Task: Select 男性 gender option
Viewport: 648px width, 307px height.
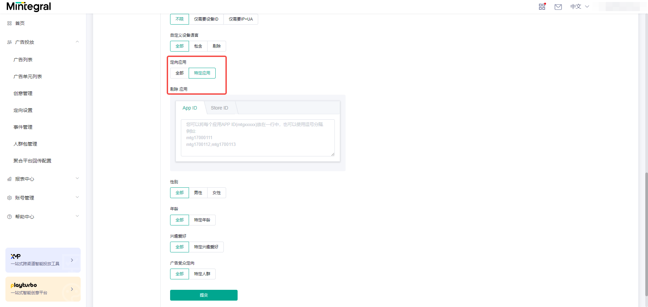Action: 198,192
